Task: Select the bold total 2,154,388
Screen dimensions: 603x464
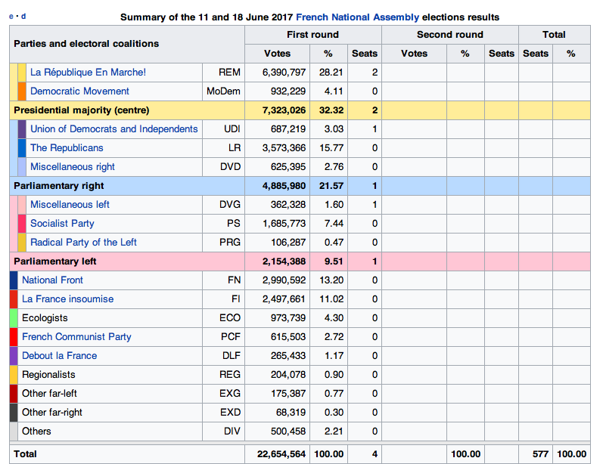Action: [x=284, y=261]
